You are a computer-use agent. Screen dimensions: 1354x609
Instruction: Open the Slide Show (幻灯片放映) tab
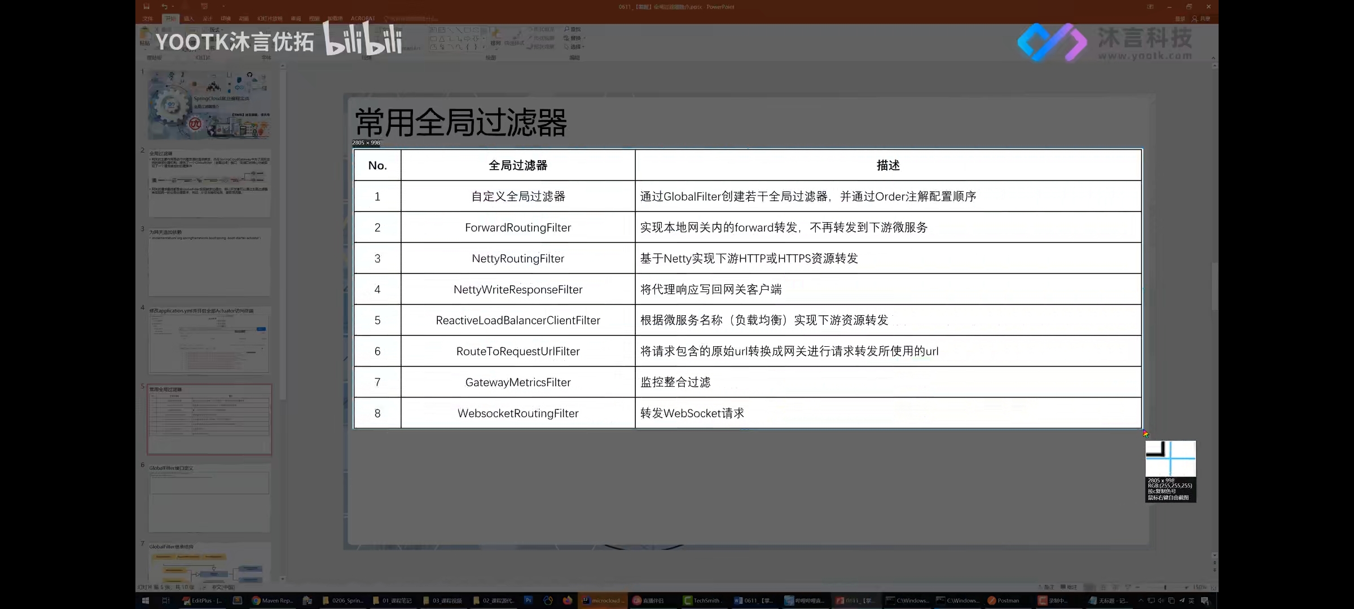(x=270, y=19)
